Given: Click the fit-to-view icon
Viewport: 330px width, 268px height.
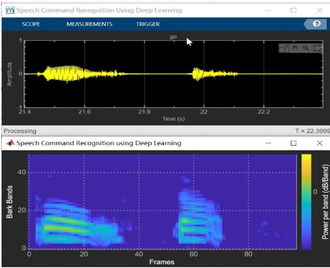Looking at the screenshot, I should (x=317, y=48).
